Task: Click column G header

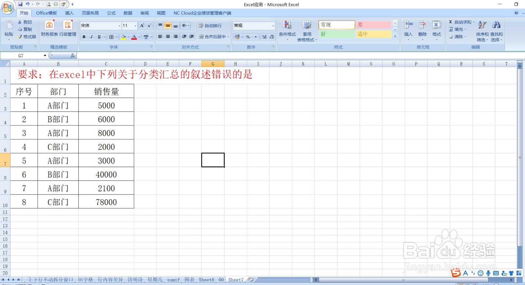Action: 213,64
